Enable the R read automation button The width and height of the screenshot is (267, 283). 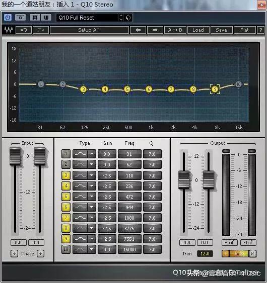click(35, 18)
